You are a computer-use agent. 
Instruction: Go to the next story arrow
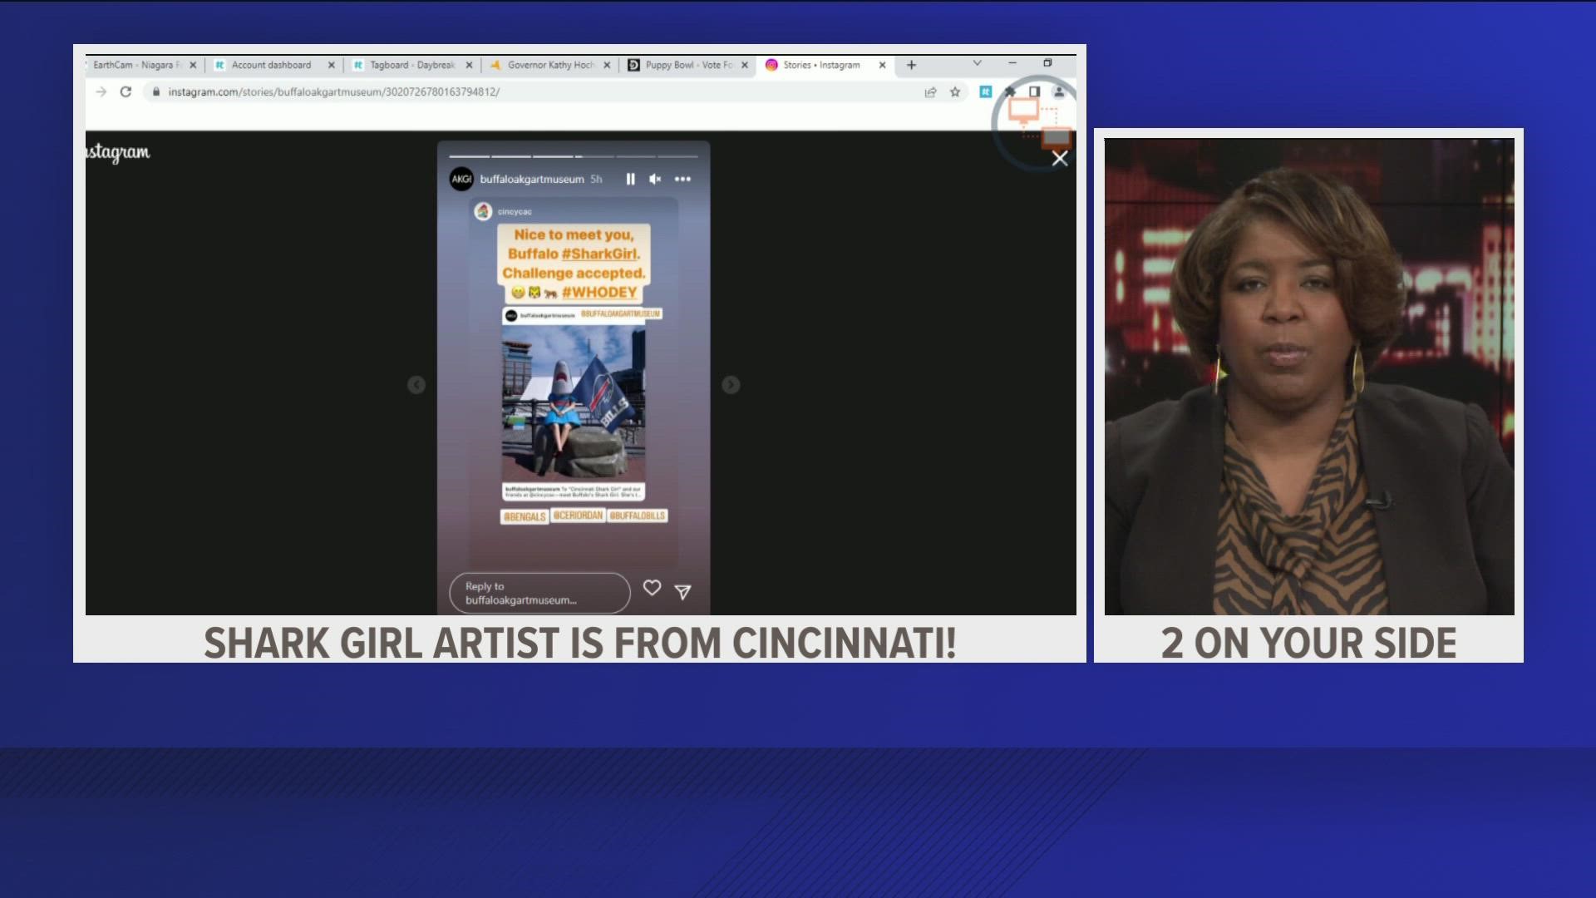click(x=731, y=384)
